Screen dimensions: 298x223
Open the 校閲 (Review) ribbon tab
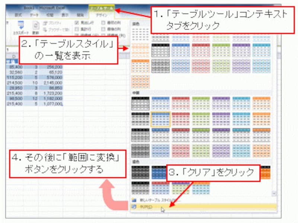[x=50, y=15]
